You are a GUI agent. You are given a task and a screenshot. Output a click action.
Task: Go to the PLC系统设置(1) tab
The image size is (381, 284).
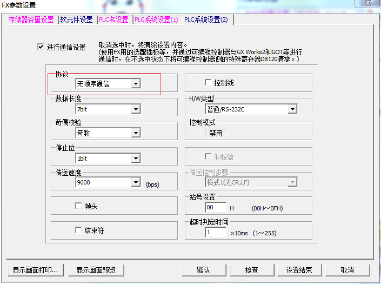156,20
